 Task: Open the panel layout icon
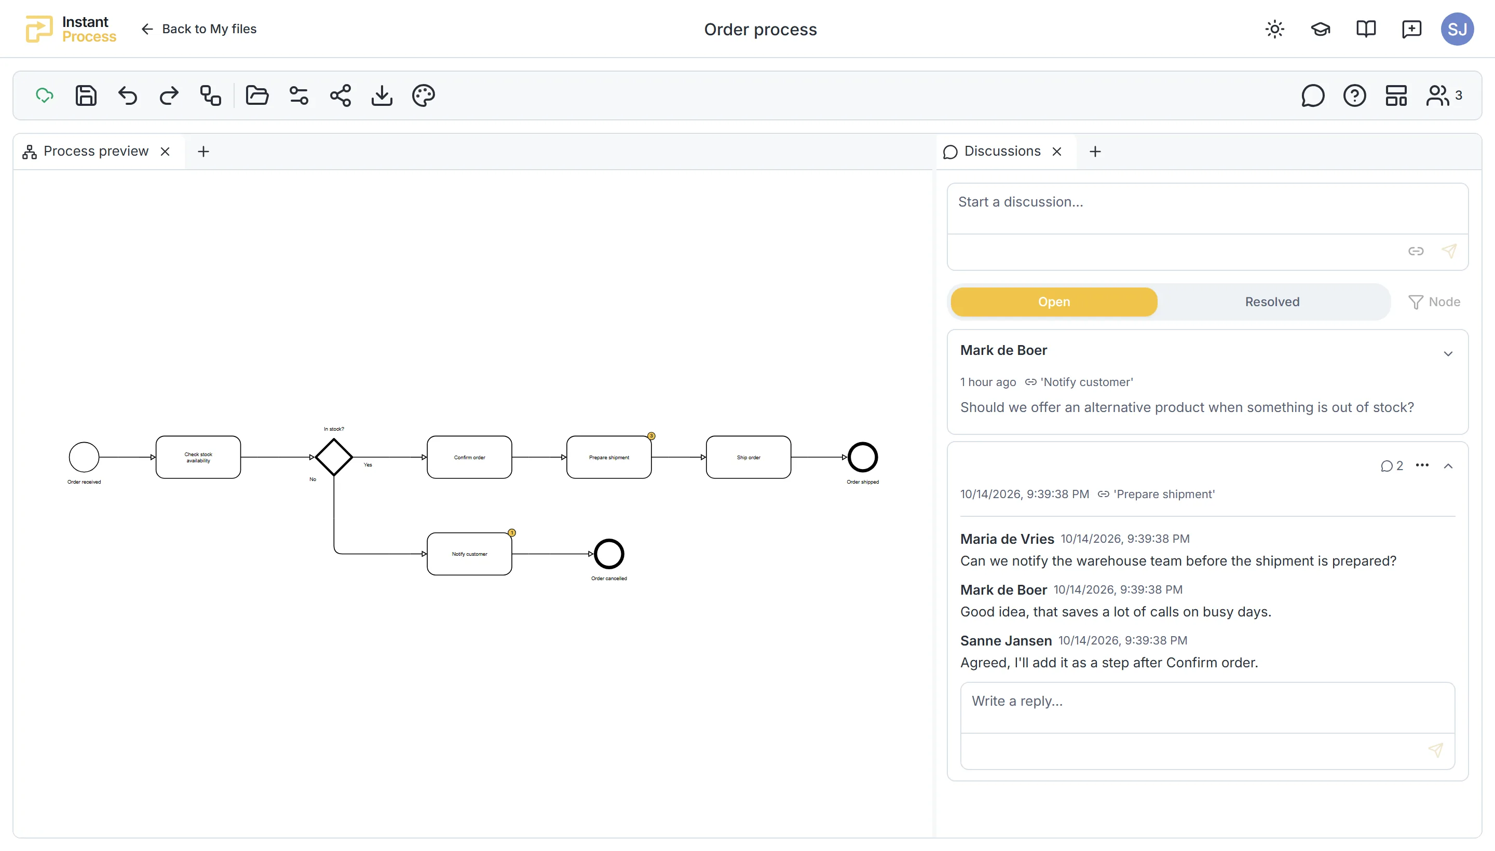click(1396, 95)
